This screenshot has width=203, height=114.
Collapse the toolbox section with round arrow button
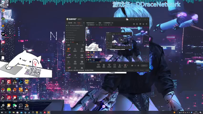[83, 45]
